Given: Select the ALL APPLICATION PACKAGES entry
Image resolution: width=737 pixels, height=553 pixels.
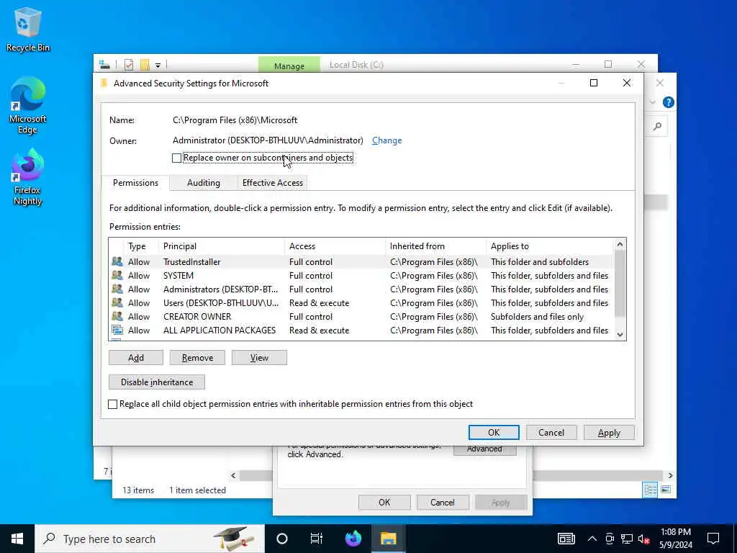Looking at the screenshot, I should [361, 330].
